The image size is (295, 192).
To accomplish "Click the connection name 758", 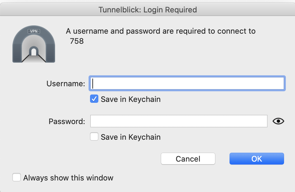I will pos(77,41).
